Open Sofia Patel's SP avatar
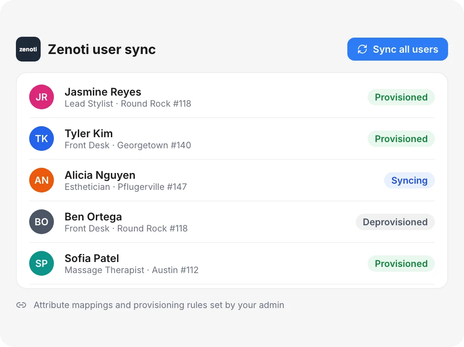 coord(42,263)
